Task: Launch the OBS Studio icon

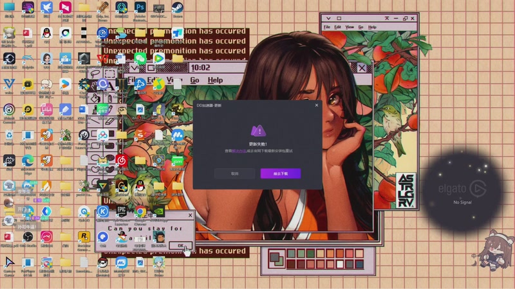Action: tap(28, 237)
